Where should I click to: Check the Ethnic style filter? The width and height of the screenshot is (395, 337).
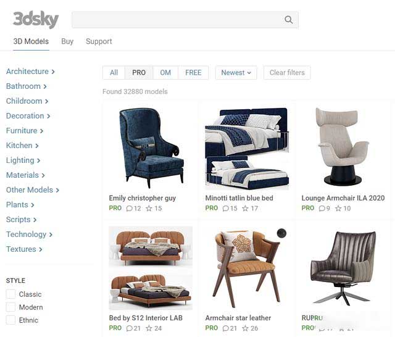[10, 320]
